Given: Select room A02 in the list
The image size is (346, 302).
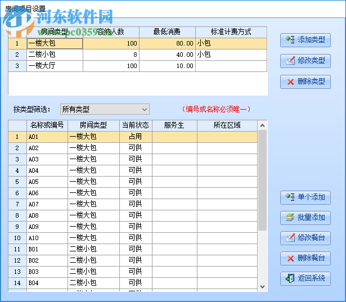Looking at the screenshot, I should click(x=133, y=148).
